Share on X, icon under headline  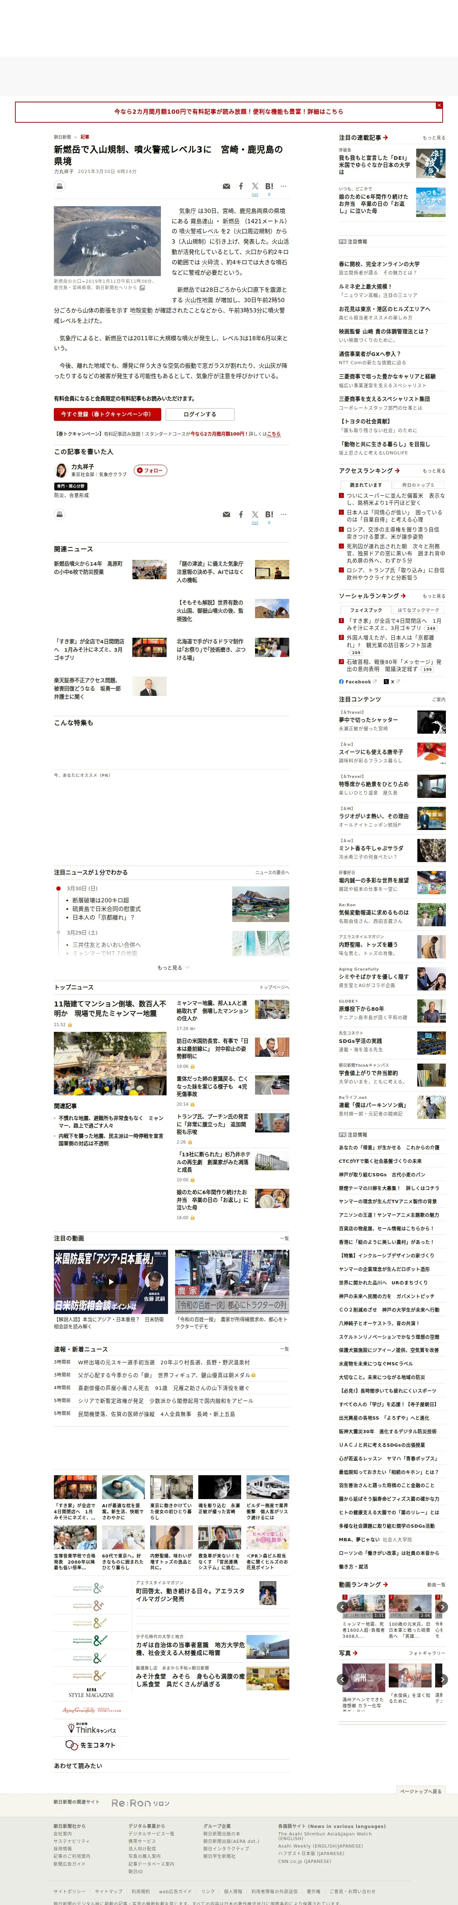tap(255, 186)
